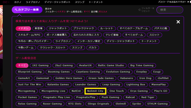Choose the 今熱いゲーム filter
191x108 pixels.
pyautogui.click(x=26, y=48)
